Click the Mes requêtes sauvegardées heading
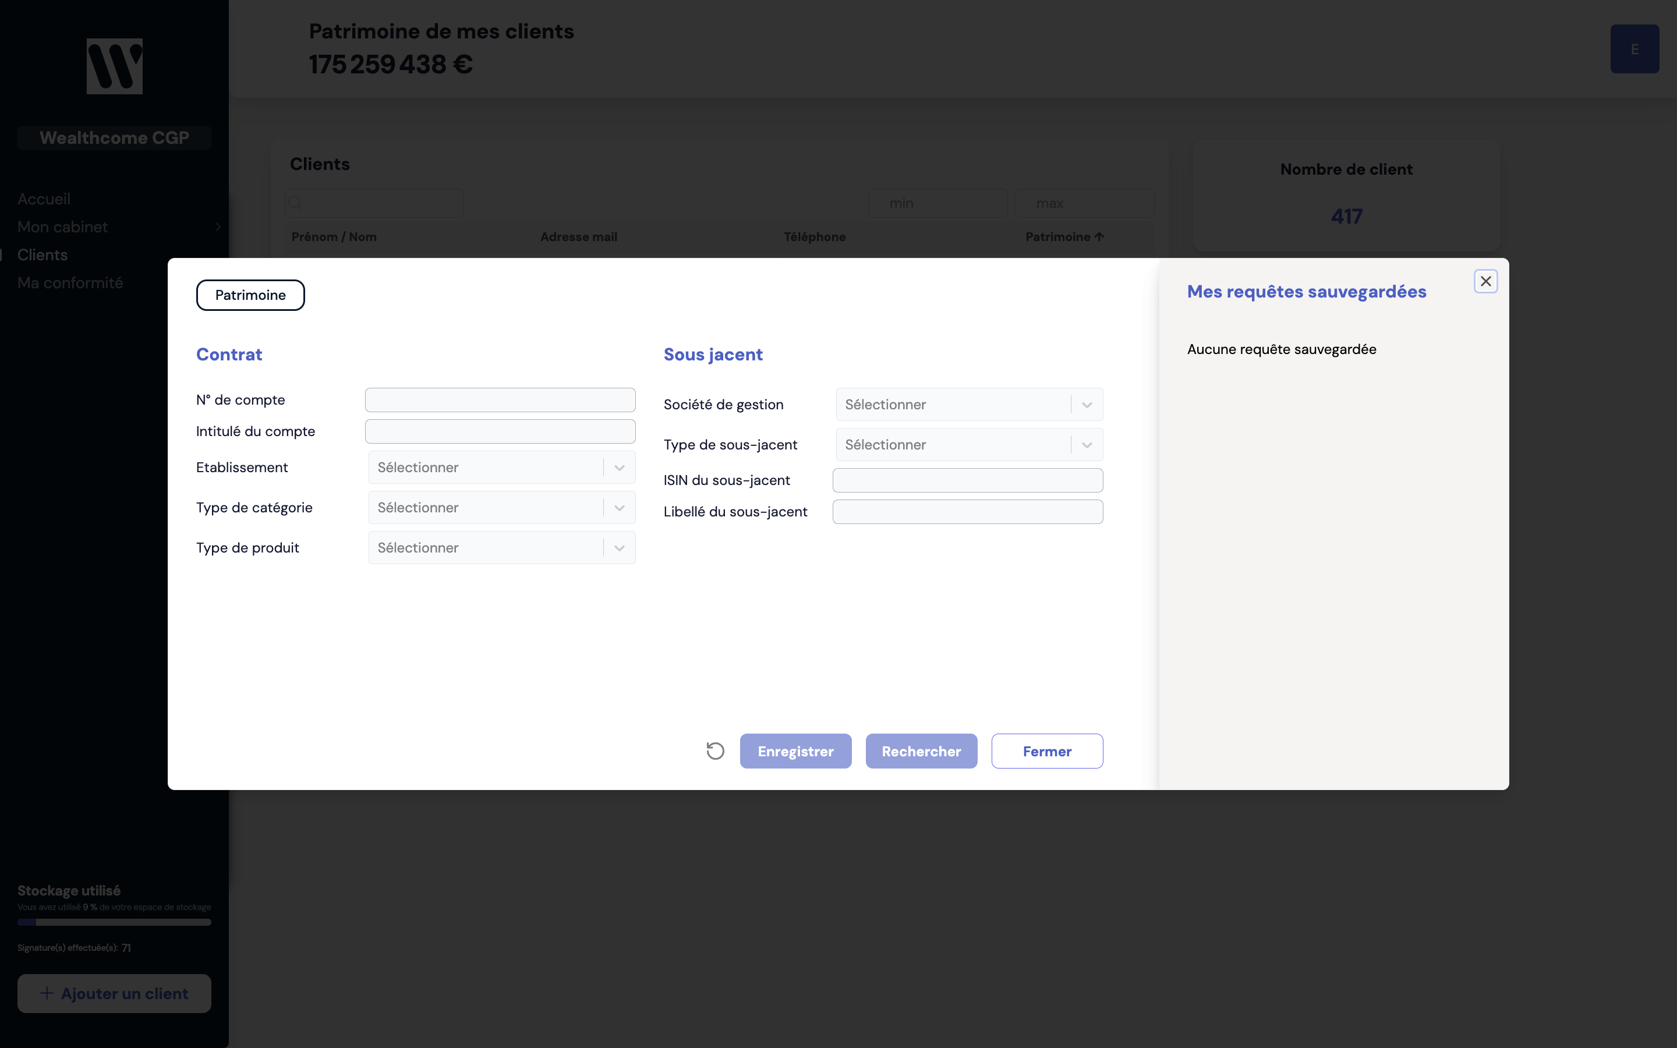The width and height of the screenshot is (1677, 1048). 1306,292
